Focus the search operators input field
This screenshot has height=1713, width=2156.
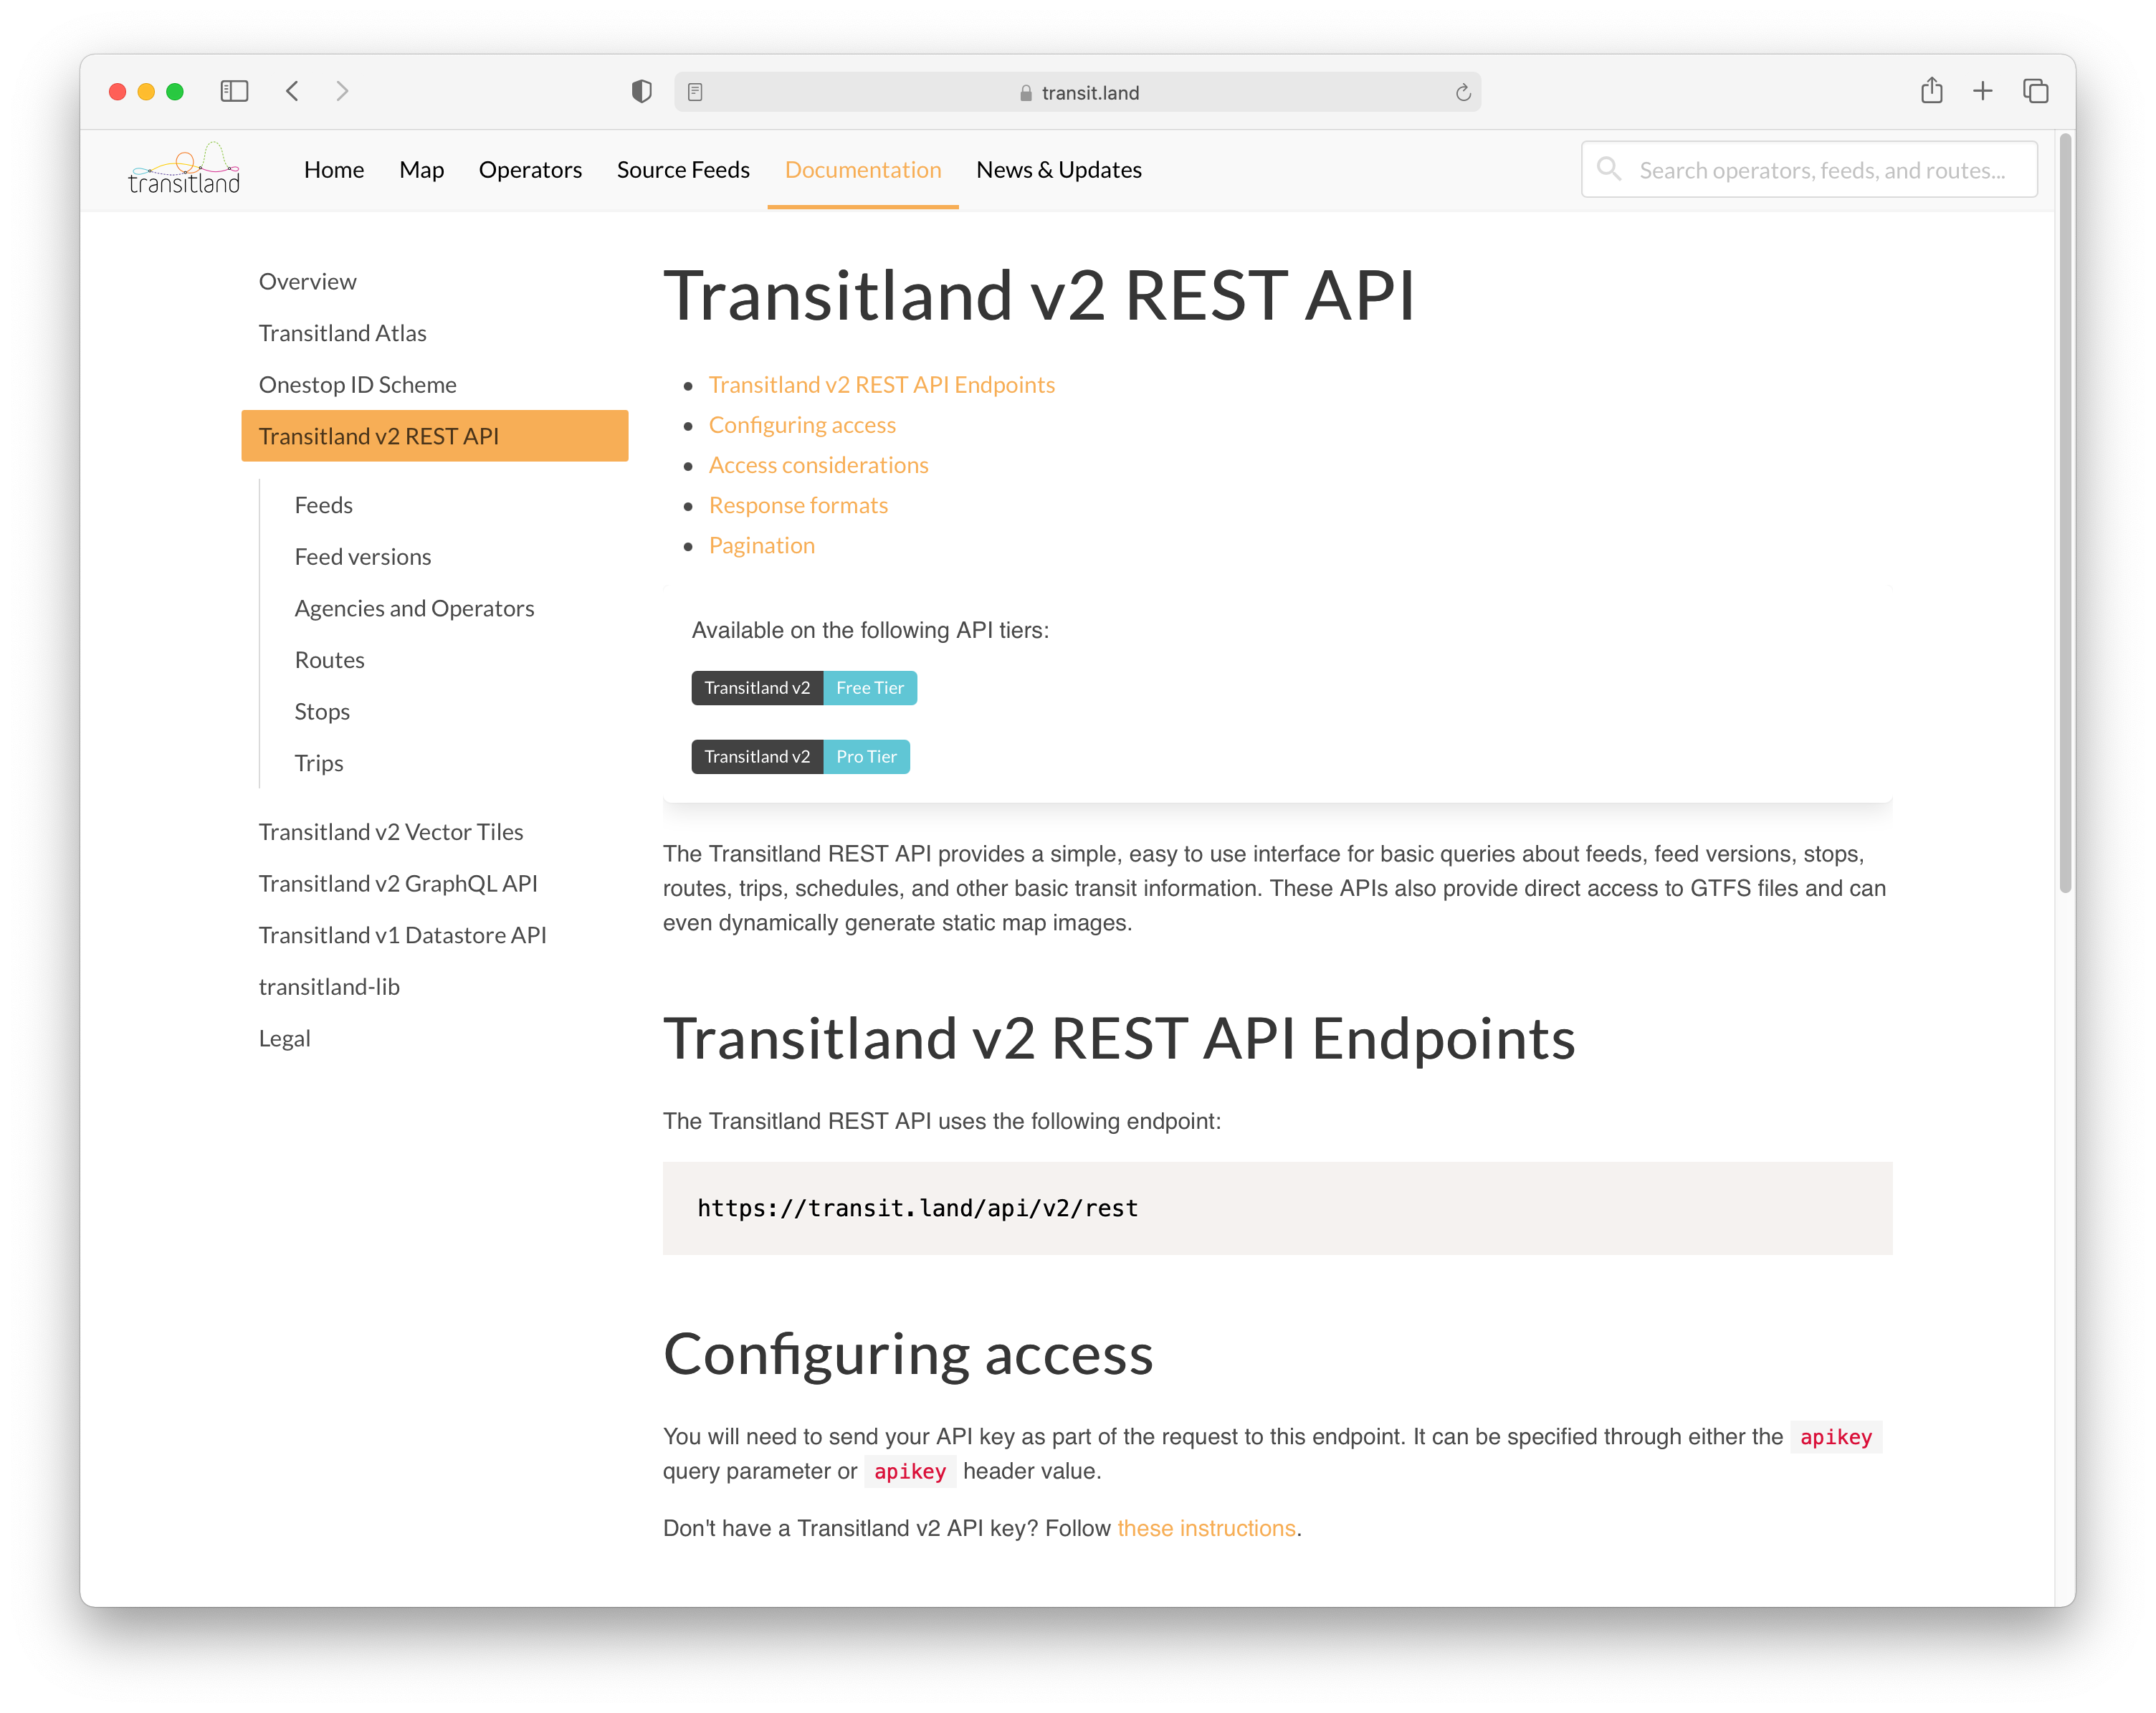(x=1821, y=170)
